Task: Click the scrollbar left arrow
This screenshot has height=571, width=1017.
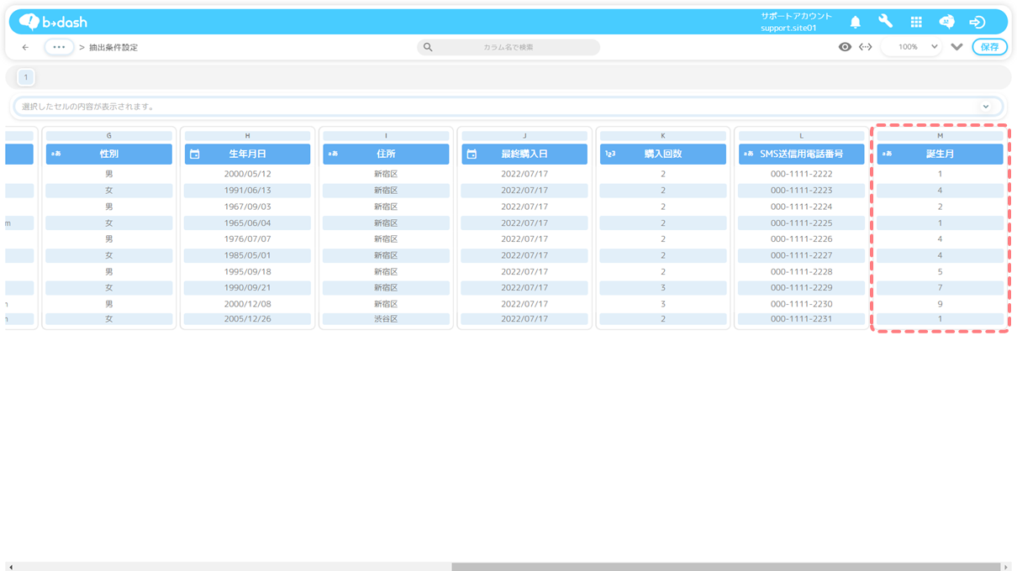Action: (10, 567)
